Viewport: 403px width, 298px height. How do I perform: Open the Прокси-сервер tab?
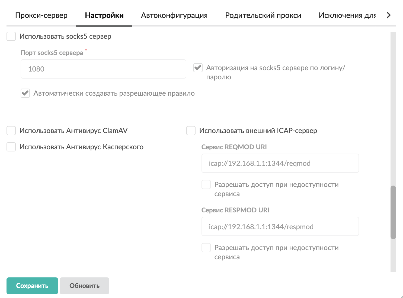(x=41, y=15)
